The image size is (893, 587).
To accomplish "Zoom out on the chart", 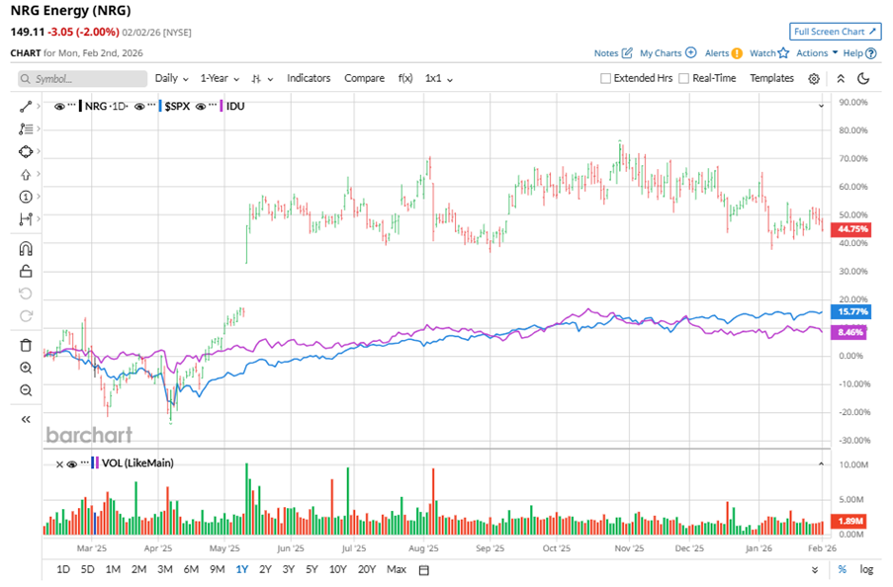I will coord(26,390).
